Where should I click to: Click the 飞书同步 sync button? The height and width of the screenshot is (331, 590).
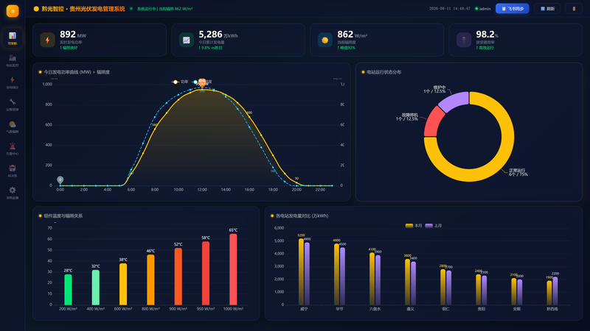[x=512, y=9]
